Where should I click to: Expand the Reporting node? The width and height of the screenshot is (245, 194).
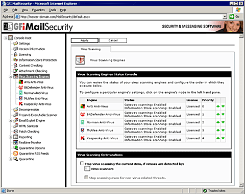tap(11, 137)
